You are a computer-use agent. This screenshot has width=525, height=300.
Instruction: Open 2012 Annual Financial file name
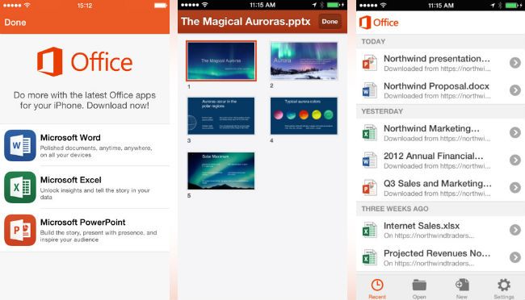pos(433,156)
